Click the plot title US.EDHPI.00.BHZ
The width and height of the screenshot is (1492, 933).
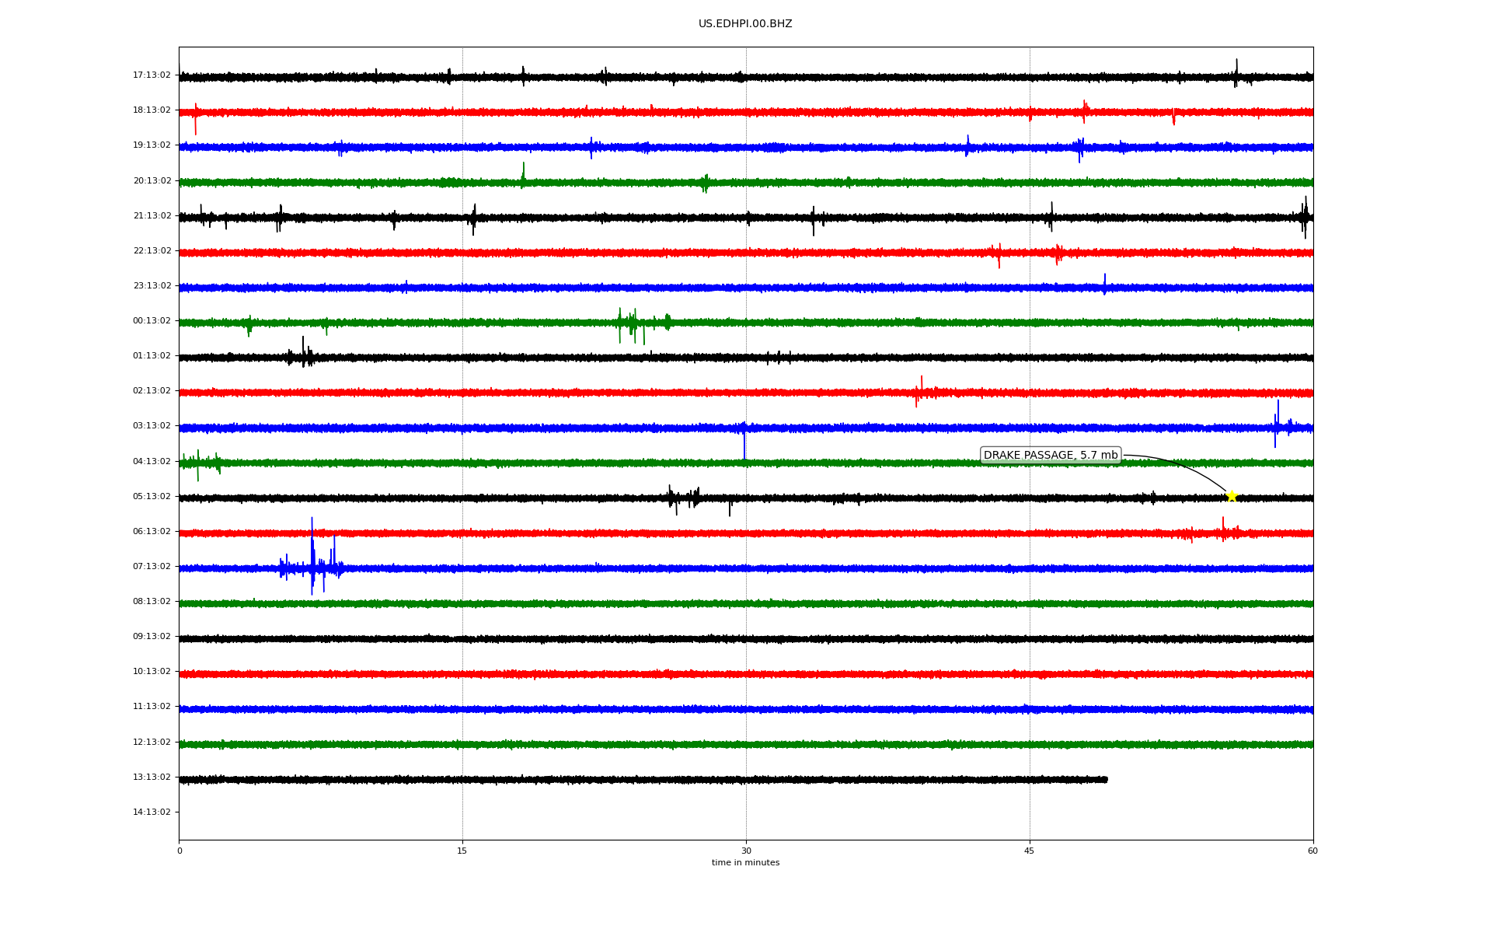coord(745,24)
